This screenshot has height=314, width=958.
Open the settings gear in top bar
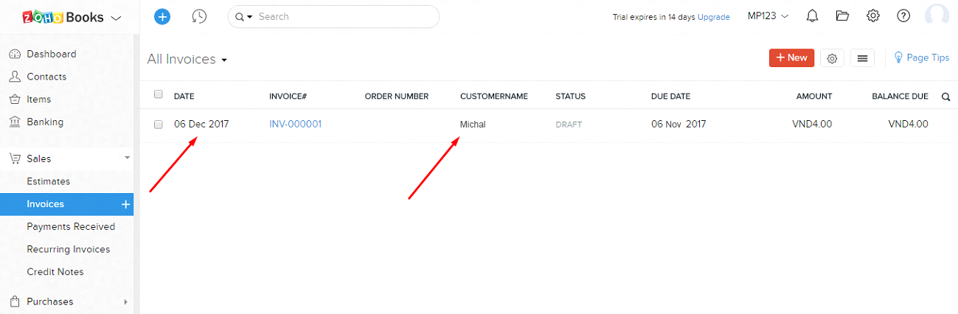pyautogui.click(x=873, y=15)
